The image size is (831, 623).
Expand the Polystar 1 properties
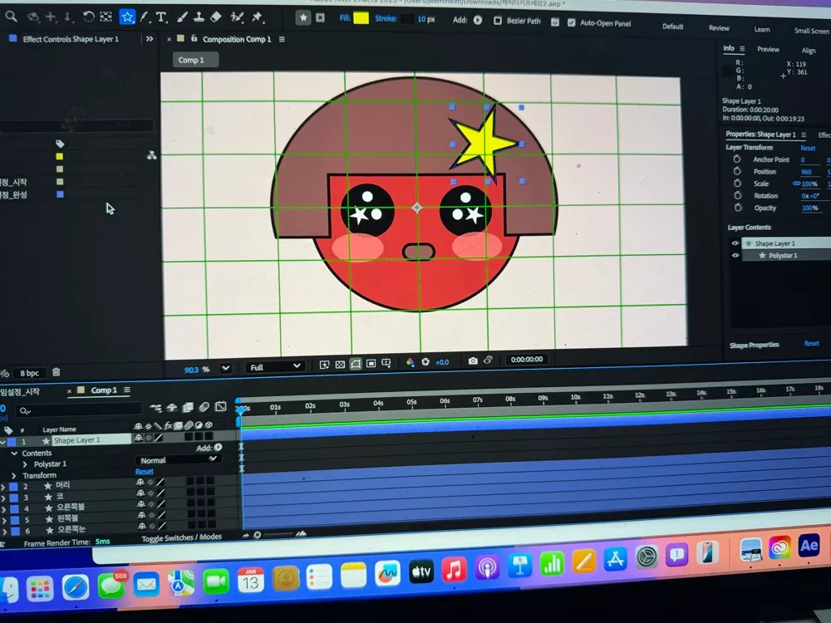tap(25, 464)
